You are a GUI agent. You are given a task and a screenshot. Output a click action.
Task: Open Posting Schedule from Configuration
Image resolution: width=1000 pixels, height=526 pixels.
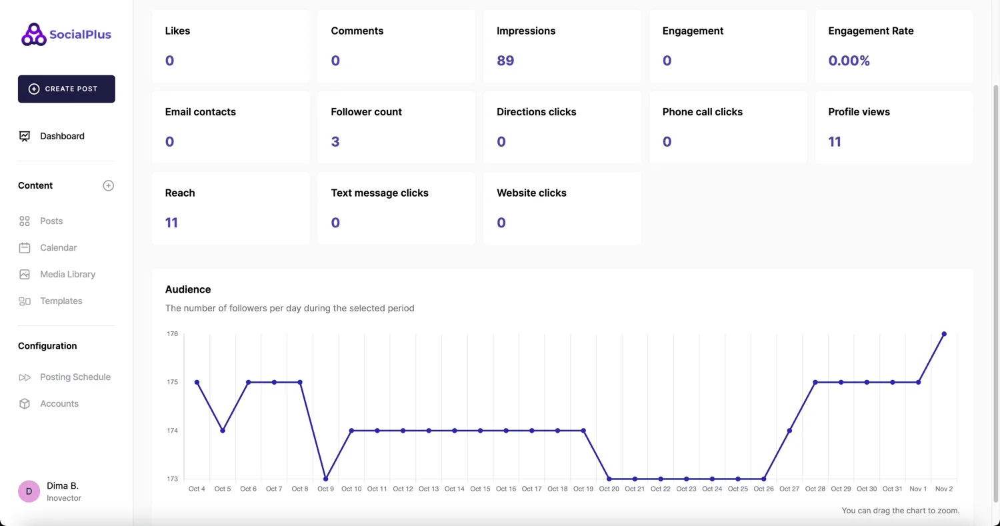click(75, 377)
